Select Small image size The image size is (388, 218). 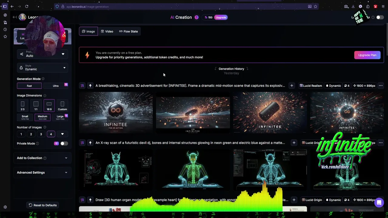pos(25,117)
